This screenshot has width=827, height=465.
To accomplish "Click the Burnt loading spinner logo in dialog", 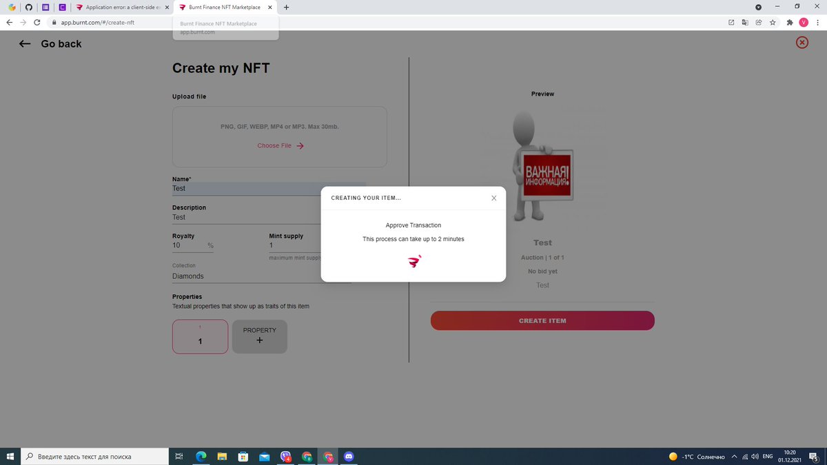I will point(413,261).
